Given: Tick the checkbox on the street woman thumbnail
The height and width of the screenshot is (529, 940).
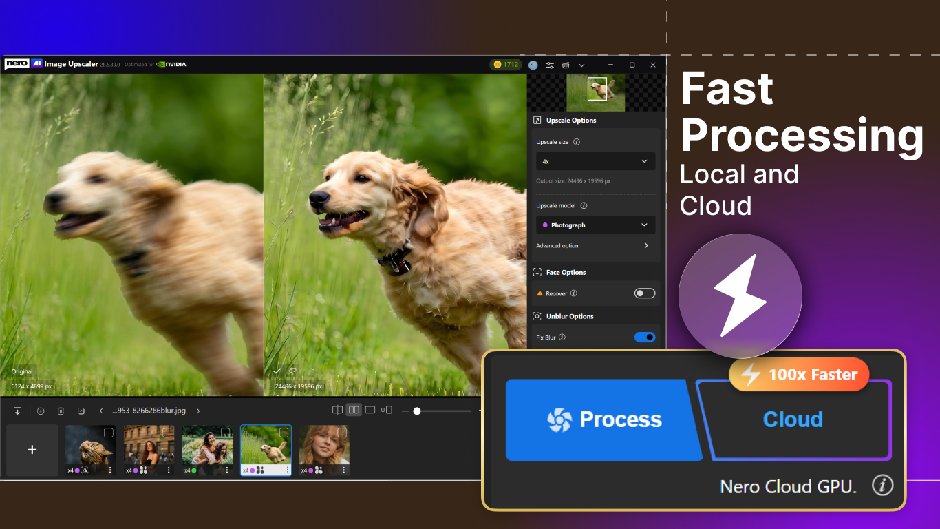Looking at the screenshot, I should click(x=167, y=433).
